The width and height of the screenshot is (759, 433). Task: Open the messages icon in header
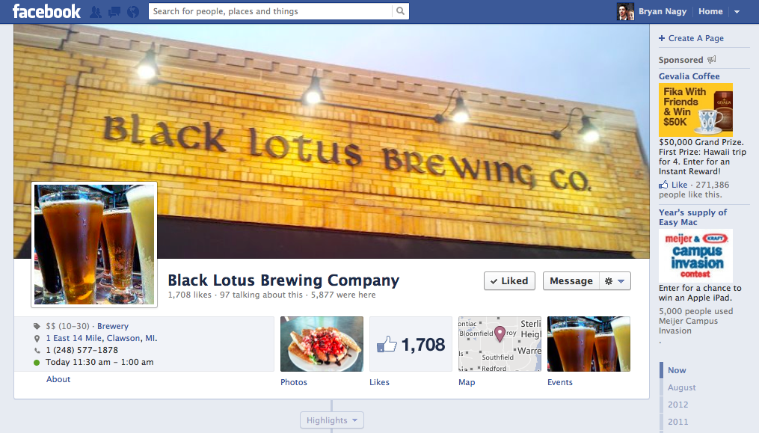pyautogui.click(x=114, y=12)
